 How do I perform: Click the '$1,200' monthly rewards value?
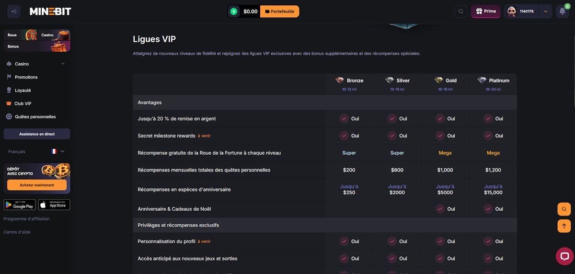click(493, 170)
